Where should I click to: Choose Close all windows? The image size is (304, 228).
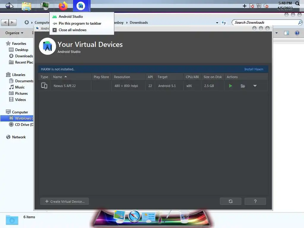tap(82, 30)
